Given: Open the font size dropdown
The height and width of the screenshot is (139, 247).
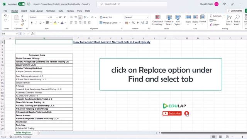Looking at the screenshot, I should (57, 17).
